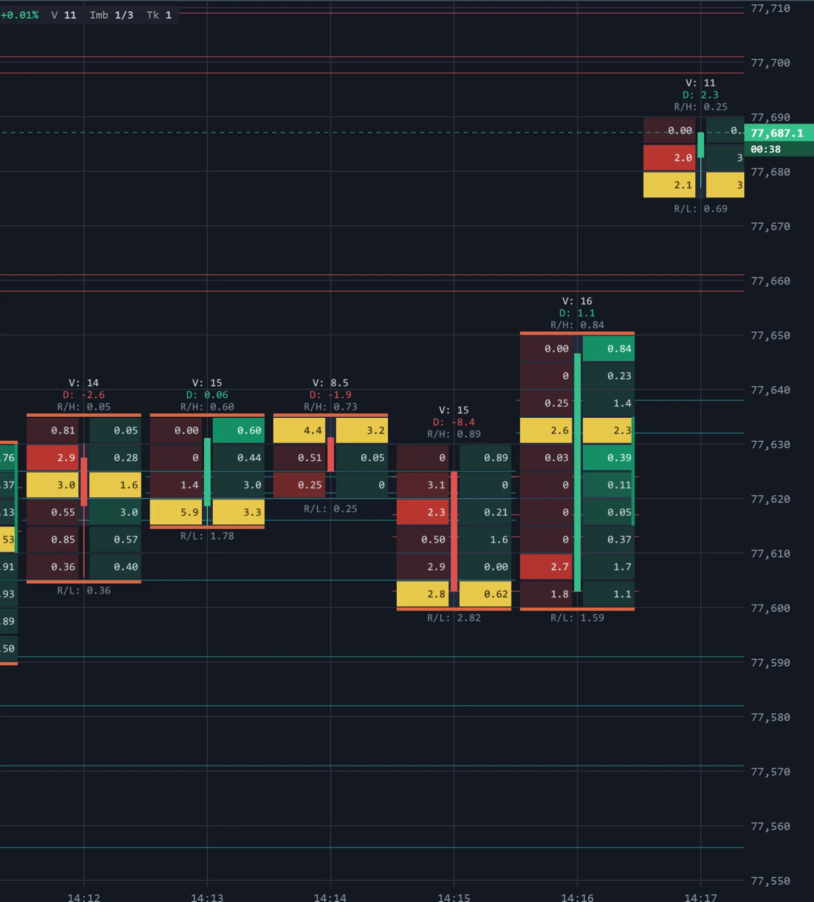Click the yellow 3.2 footprint cell

[x=362, y=430]
